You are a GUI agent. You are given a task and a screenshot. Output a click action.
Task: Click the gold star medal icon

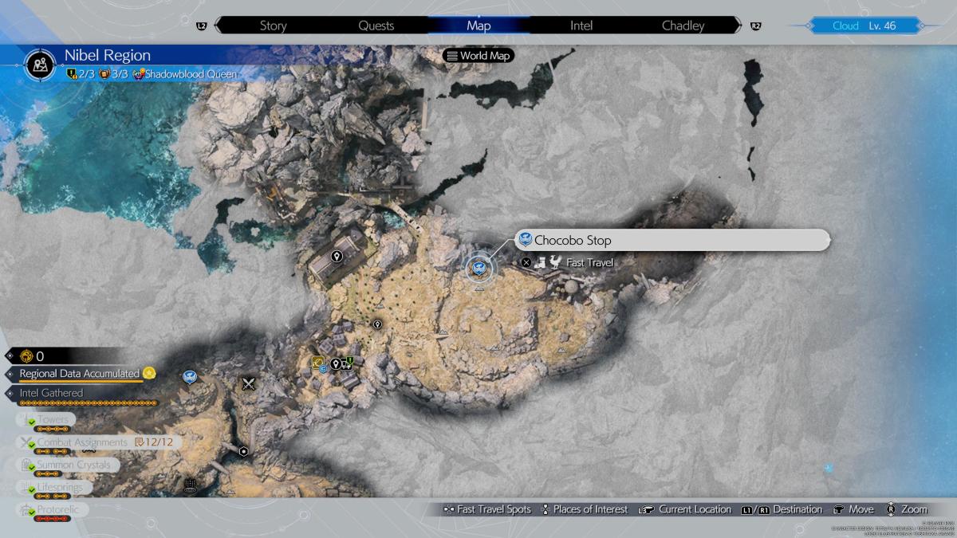(149, 373)
